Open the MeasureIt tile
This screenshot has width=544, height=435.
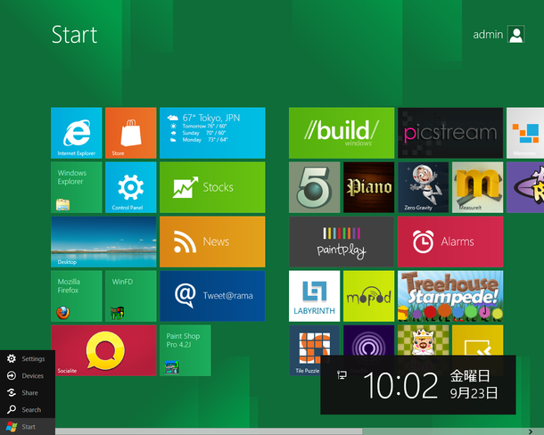478,187
